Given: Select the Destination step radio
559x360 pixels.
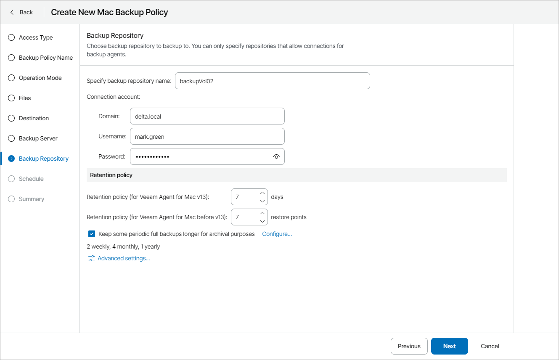Looking at the screenshot, I should coord(11,118).
